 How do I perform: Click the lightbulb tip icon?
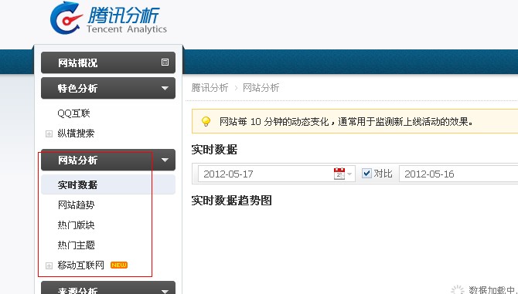click(x=206, y=122)
